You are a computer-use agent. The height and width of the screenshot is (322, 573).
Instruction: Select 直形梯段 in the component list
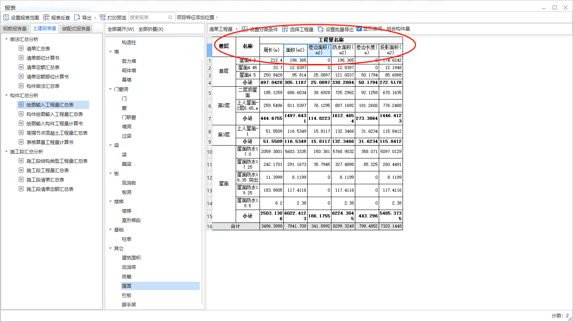(x=131, y=220)
